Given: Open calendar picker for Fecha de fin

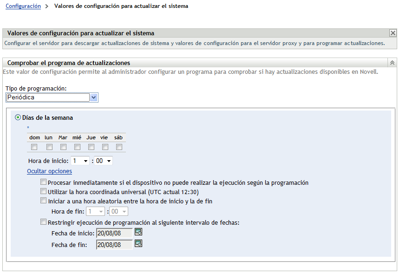Looking at the screenshot, I should (x=138, y=243).
